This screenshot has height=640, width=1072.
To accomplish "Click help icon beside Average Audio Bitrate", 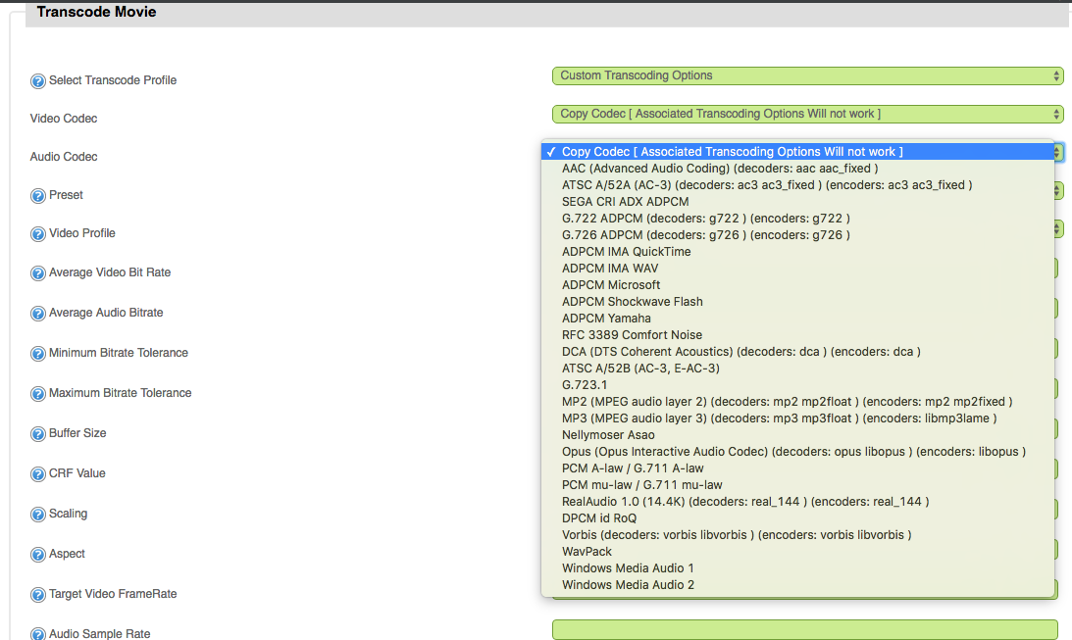I will (x=38, y=314).
